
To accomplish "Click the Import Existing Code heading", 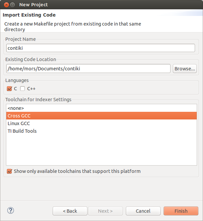I will tap(29, 15).
